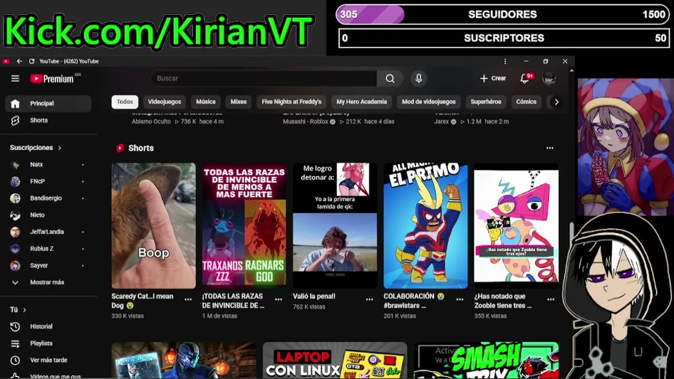Open options for Scaredy Cat short

coord(188,299)
